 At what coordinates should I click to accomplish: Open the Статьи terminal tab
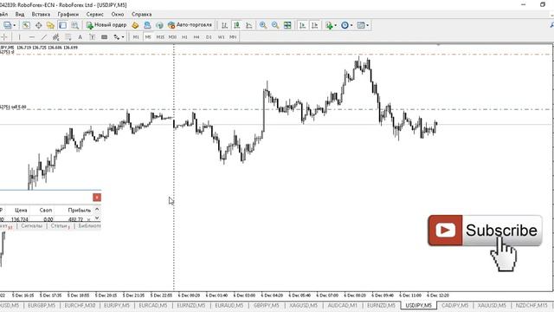point(60,225)
